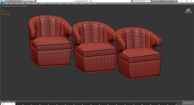Click the Open File icon
This screenshot has height=105, width=194.
(x=8, y=1)
